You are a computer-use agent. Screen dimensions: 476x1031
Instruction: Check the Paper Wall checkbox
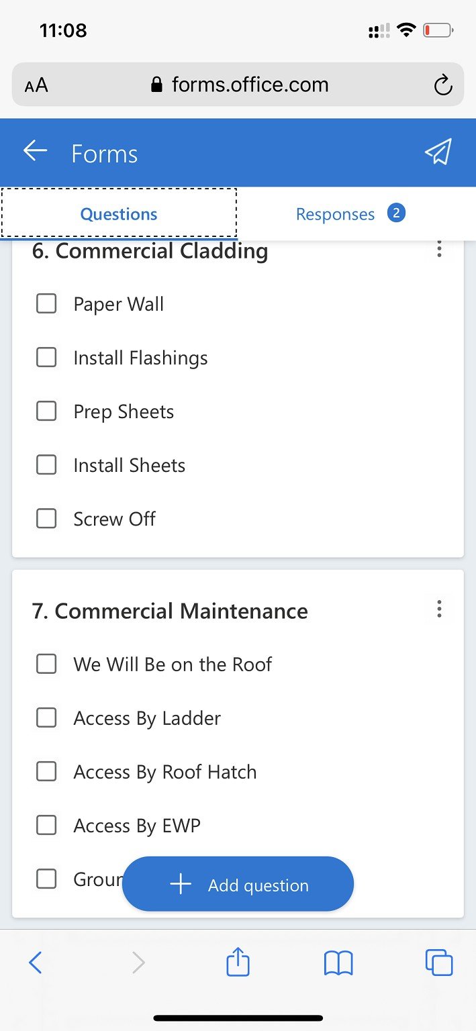pyautogui.click(x=46, y=303)
